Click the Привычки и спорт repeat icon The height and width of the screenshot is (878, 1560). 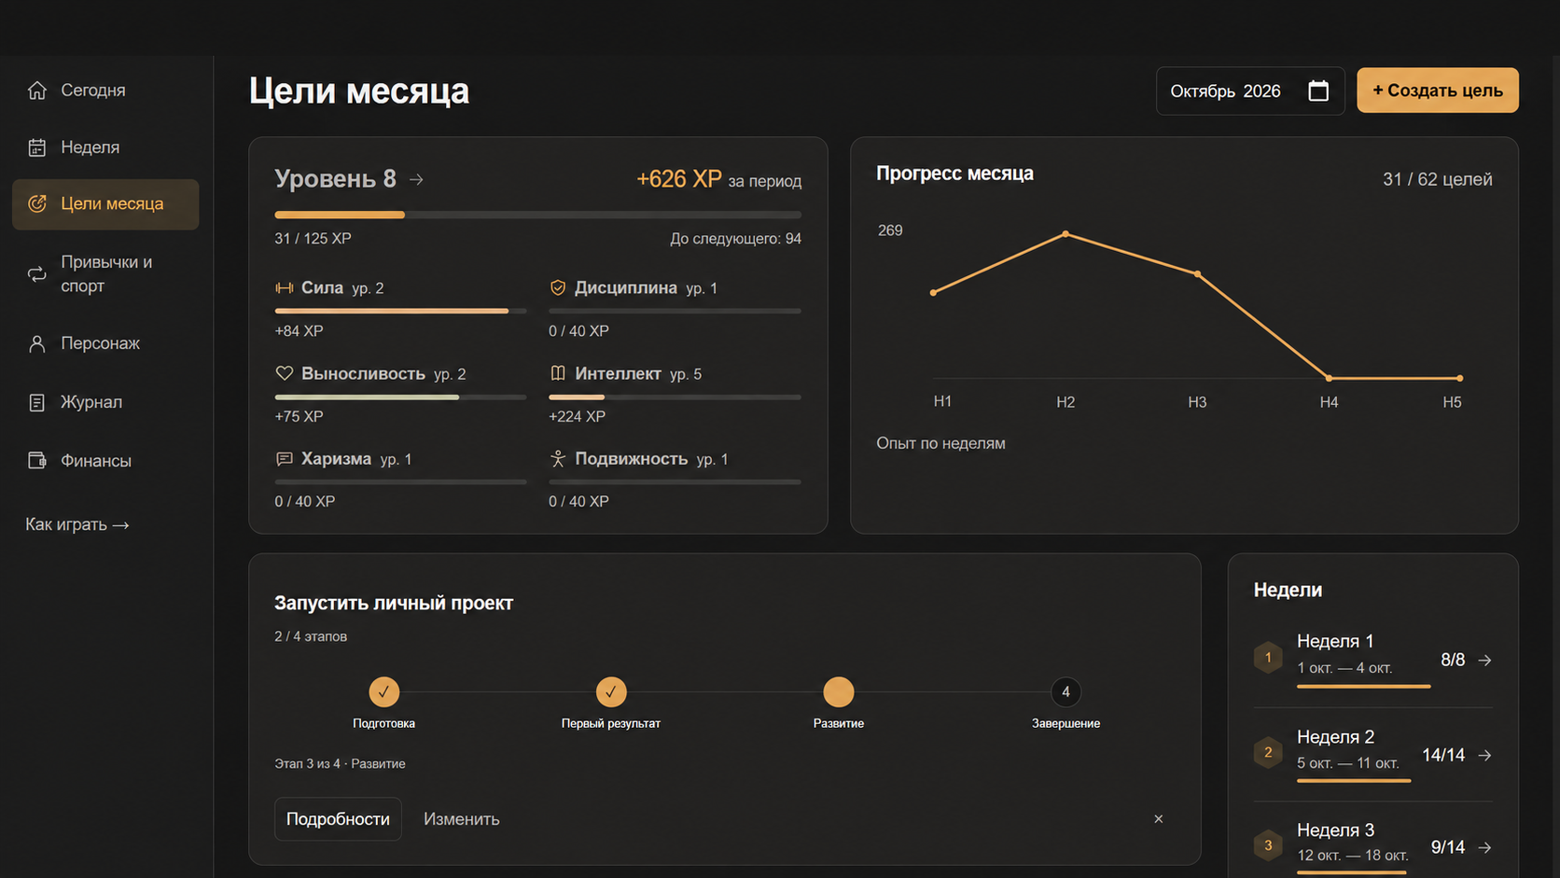coord(37,274)
